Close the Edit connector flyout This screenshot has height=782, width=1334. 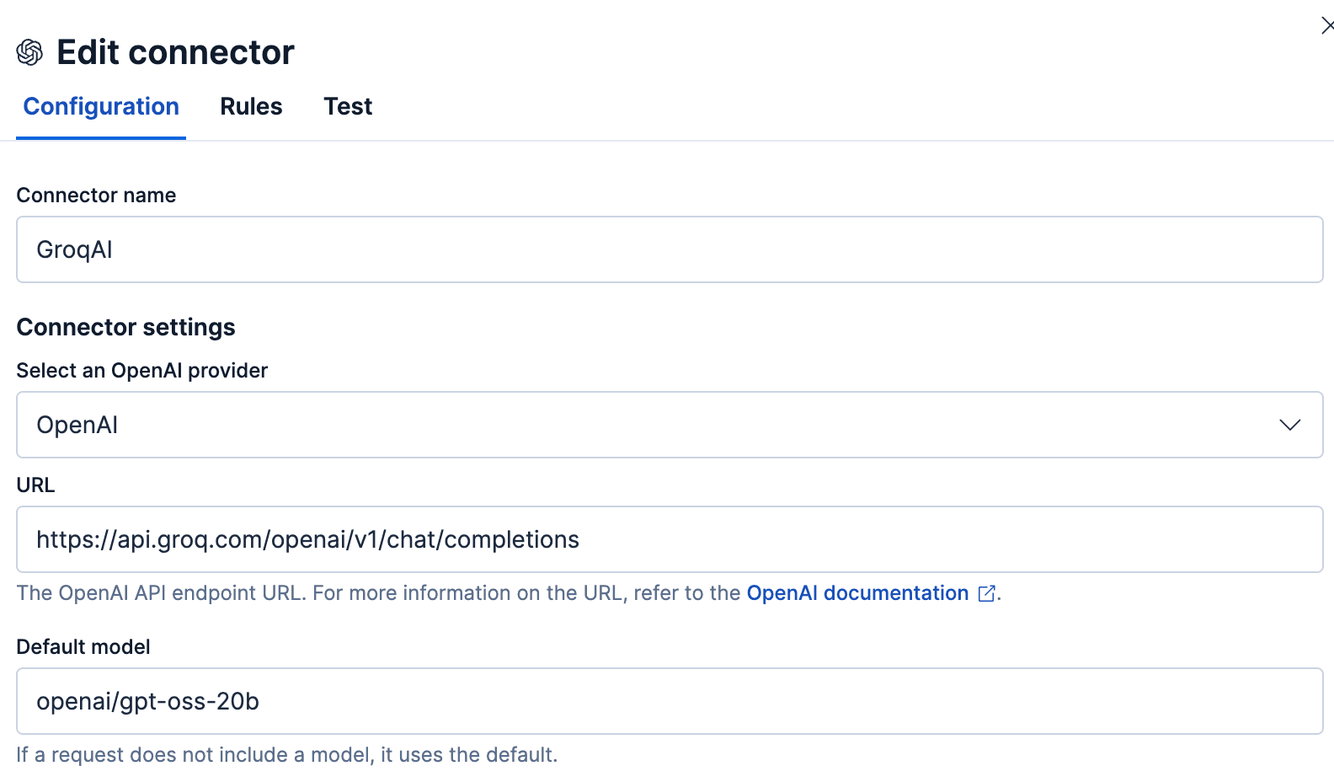1327,26
